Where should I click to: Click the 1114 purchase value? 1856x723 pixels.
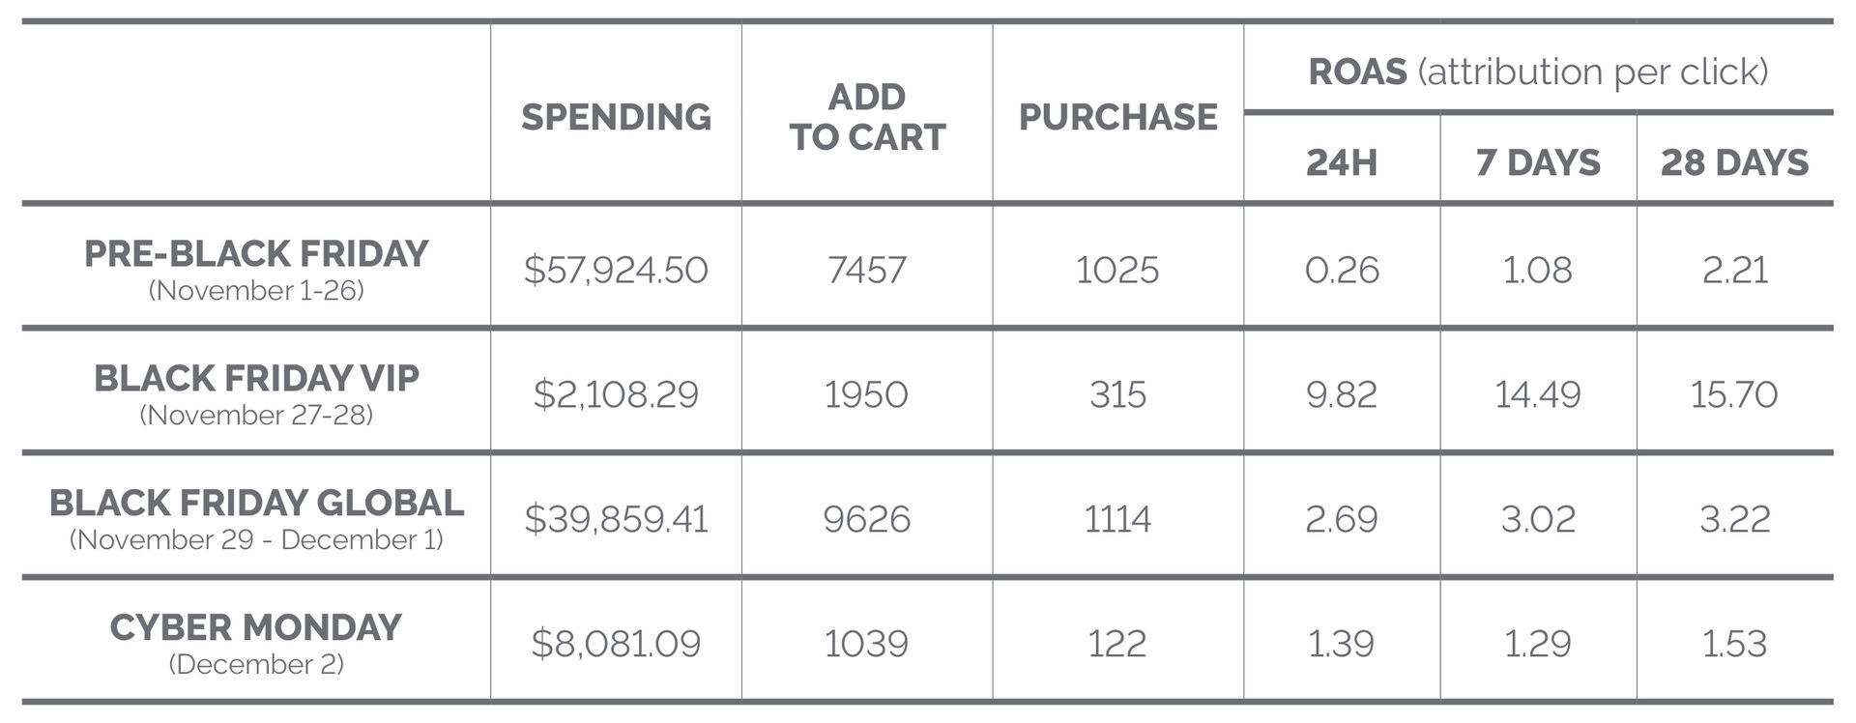[x=1117, y=519]
